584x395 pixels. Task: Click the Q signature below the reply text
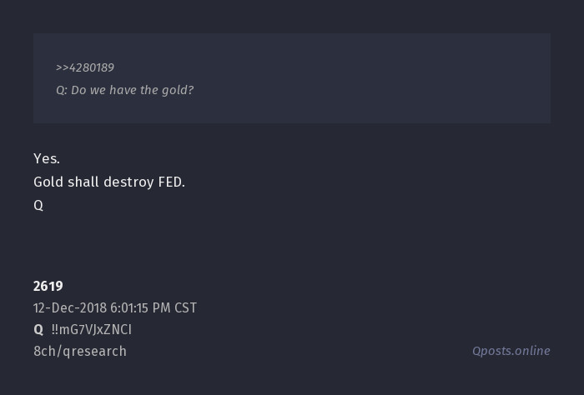(38, 205)
